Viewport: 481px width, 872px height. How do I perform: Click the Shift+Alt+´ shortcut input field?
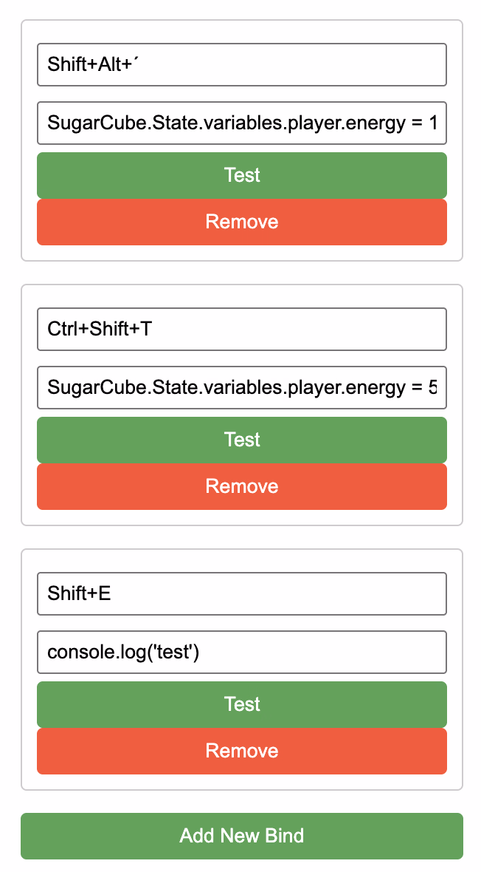click(242, 64)
